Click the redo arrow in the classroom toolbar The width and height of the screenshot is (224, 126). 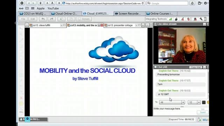pos(51,19)
